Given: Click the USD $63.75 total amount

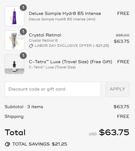Looking at the screenshot, I should (x=109, y=132).
